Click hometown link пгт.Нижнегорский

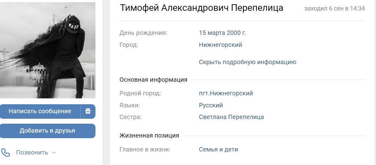pos(226,93)
